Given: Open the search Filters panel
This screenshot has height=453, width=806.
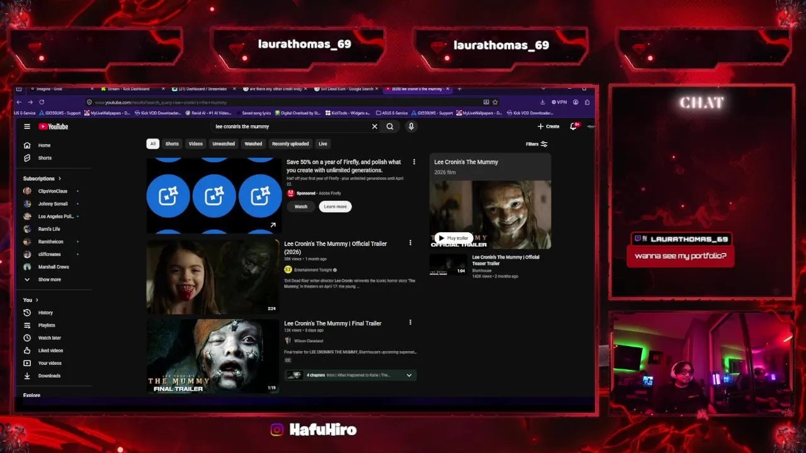Looking at the screenshot, I should [536, 144].
